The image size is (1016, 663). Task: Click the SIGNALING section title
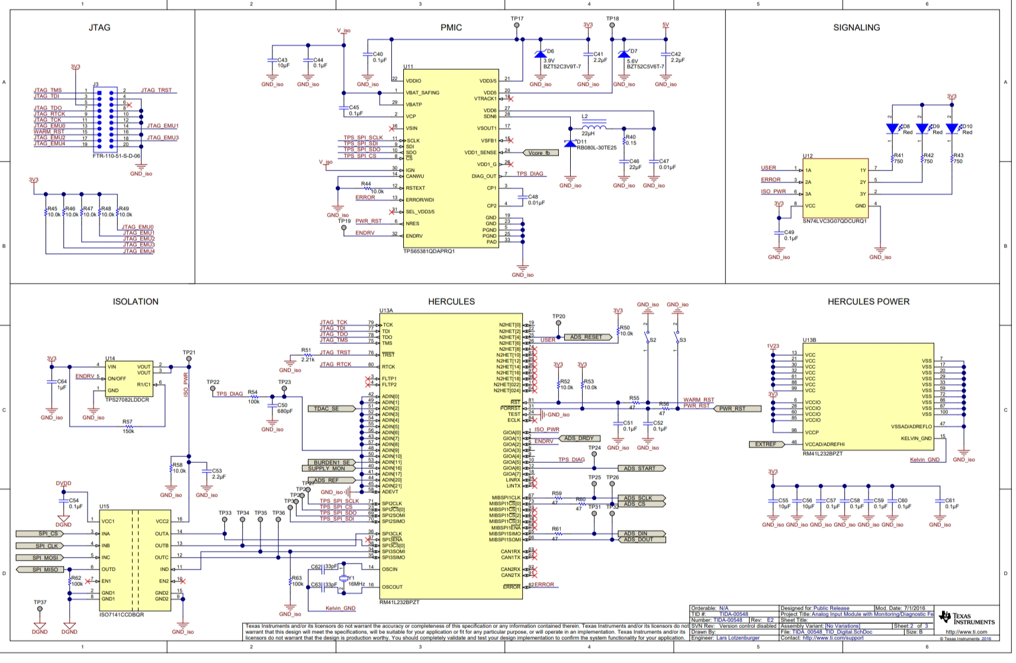point(856,28)
